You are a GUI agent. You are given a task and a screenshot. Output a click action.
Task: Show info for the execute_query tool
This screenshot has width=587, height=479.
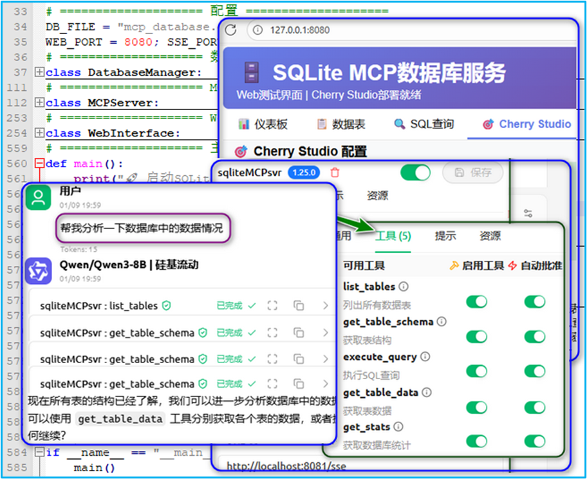(425, 357)
